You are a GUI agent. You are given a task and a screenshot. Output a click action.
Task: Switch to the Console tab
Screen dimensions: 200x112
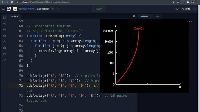pyautogui.click(x=145, y=16)
